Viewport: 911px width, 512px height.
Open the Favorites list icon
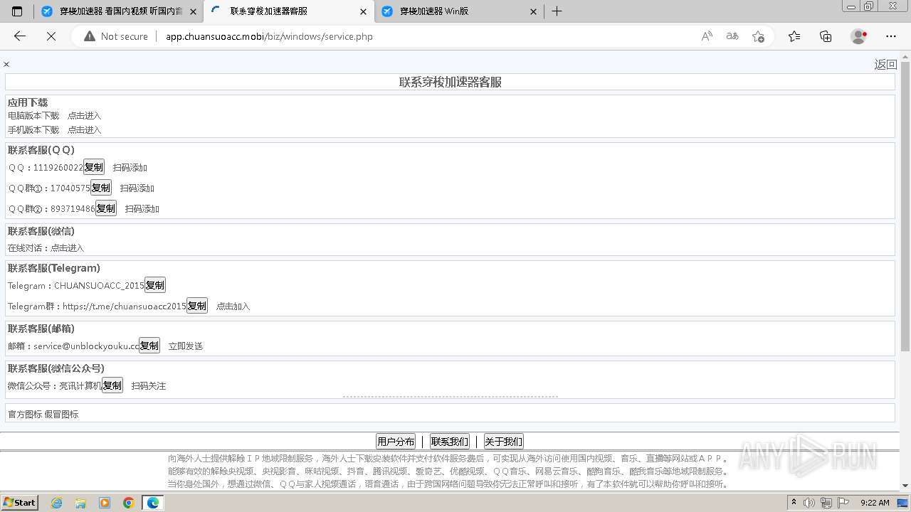click(794, 36)
